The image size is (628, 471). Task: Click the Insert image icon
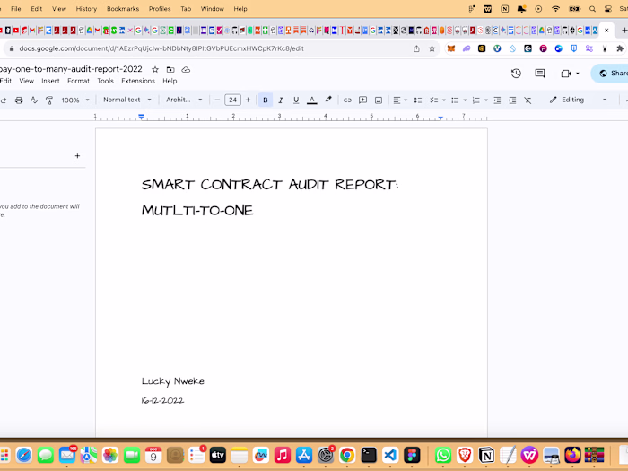(379, 100)
